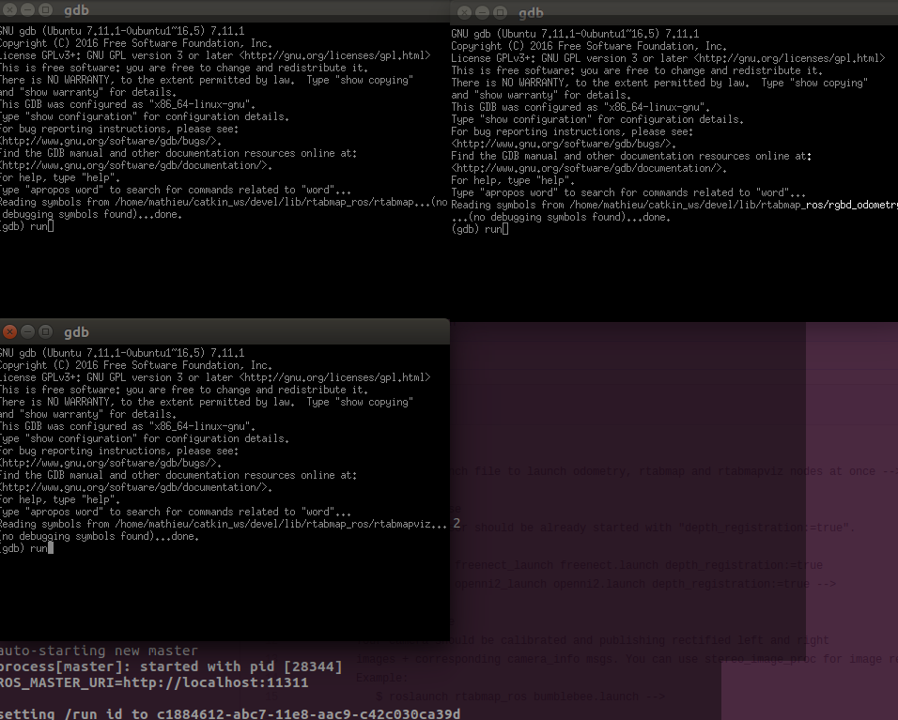The width and height of the screenshot is (898, 720).
Task: Minimize the rgbd_odometry gdb window
Action: [x=482, y=12]
